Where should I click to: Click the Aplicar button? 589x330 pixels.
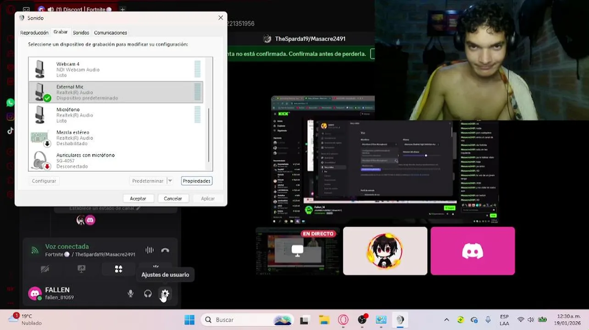click(x=208, y=198)
